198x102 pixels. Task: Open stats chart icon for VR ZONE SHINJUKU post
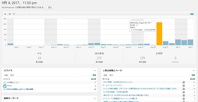tap(184, 95)
